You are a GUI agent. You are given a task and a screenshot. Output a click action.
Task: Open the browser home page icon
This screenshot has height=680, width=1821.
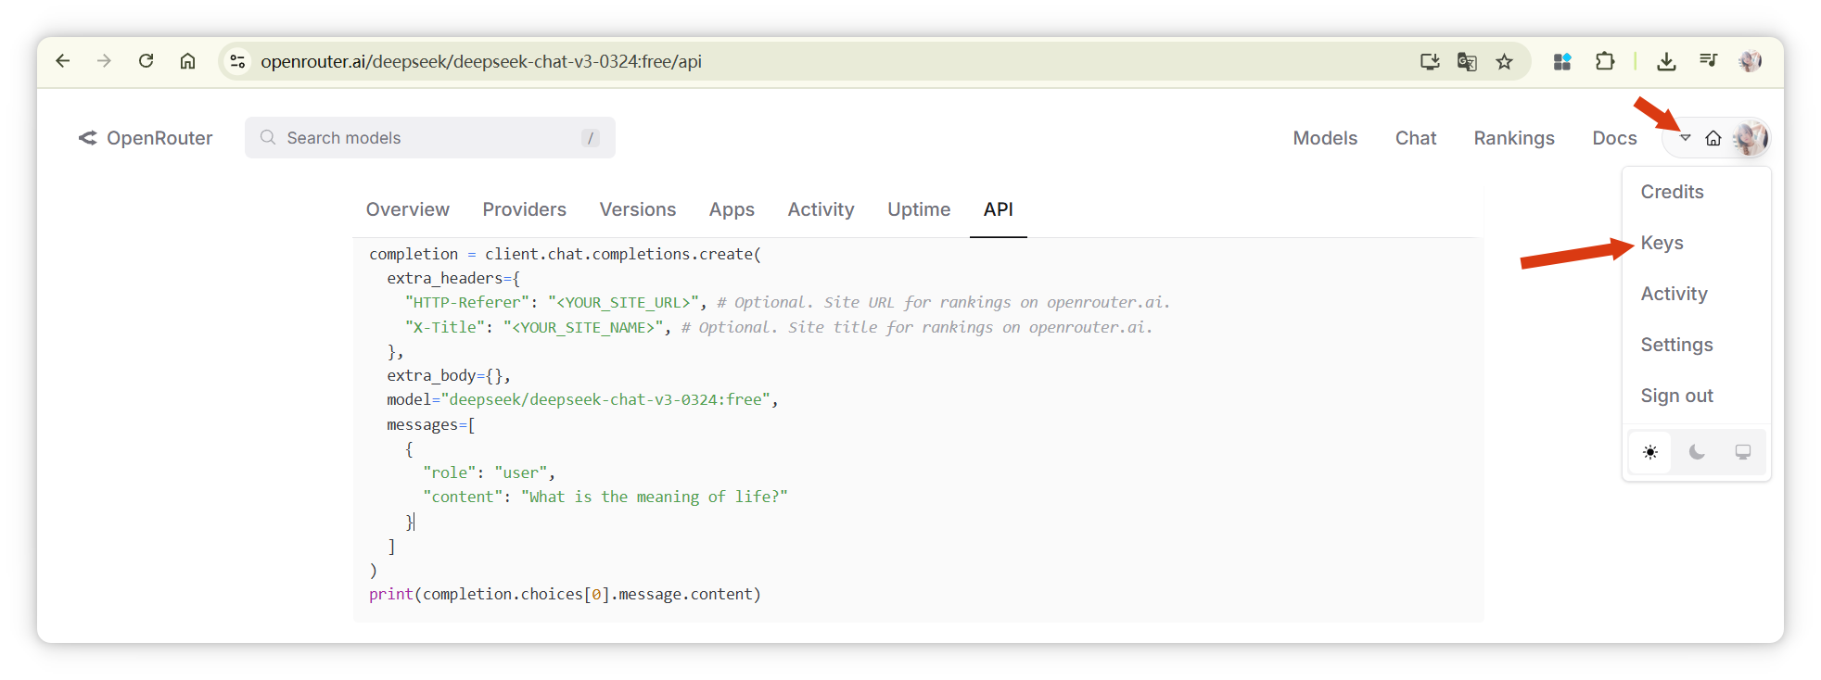[187, 61]
